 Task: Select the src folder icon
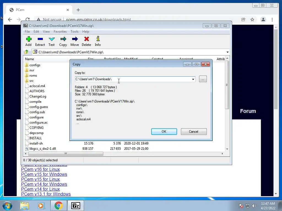[x=27, y=80]
